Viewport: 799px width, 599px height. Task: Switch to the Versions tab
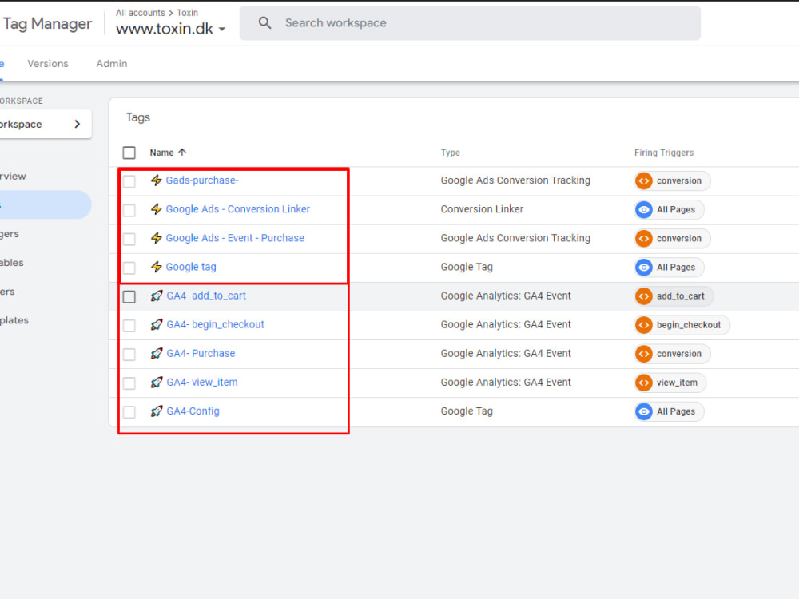pyautogui.click(x=47, y=63)
